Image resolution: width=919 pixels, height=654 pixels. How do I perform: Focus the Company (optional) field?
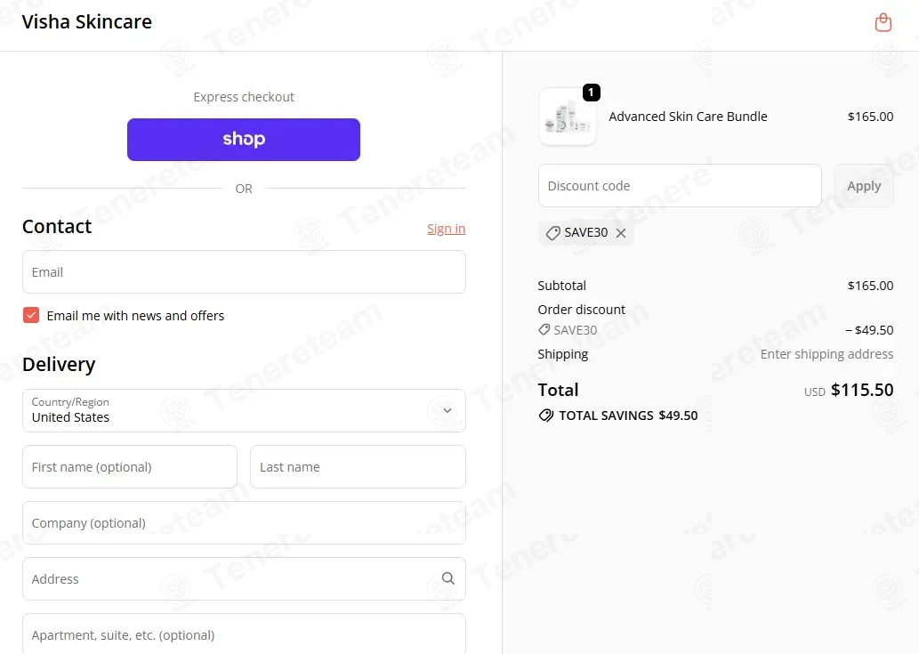pos(244,522)
